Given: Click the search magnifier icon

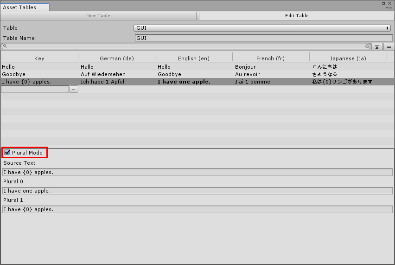Looking at the screenshot, I should 4,46.
